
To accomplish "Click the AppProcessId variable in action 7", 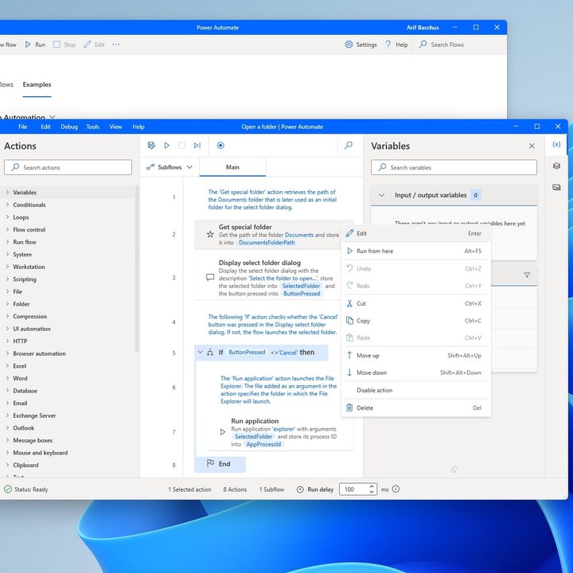I will 263,444.
